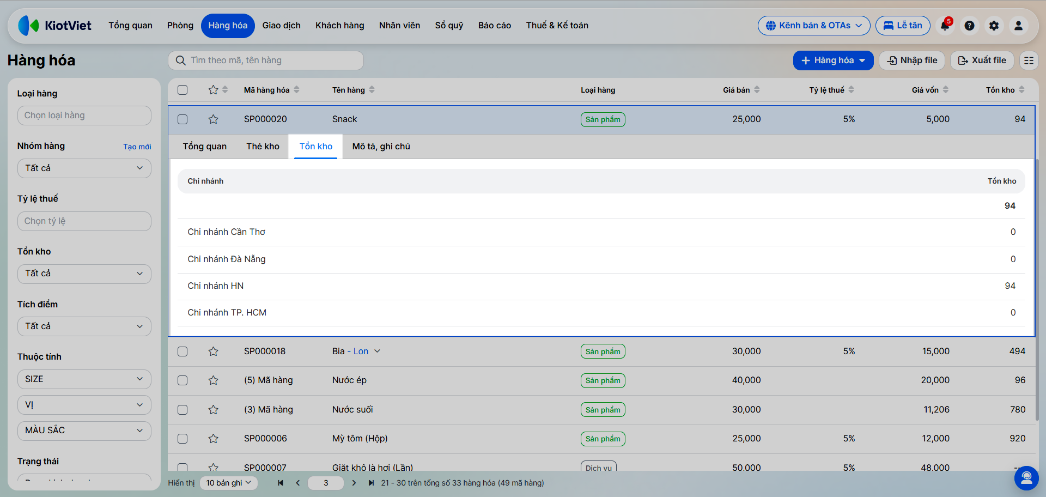Click the product search field
The height and width of the screenshot is (497, 1046).
click(266, 60)
